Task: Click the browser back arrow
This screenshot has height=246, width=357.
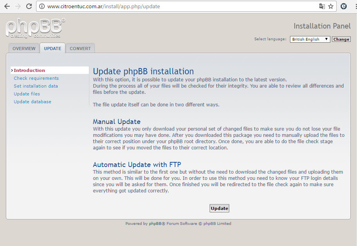Action: click(x=7, y=6)
